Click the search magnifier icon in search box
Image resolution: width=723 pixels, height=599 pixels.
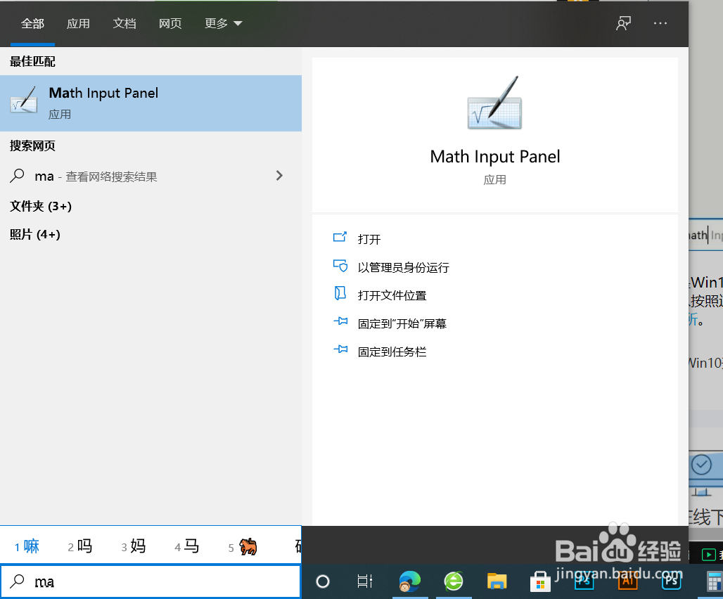pyautogui.click(x=17, y=581)
